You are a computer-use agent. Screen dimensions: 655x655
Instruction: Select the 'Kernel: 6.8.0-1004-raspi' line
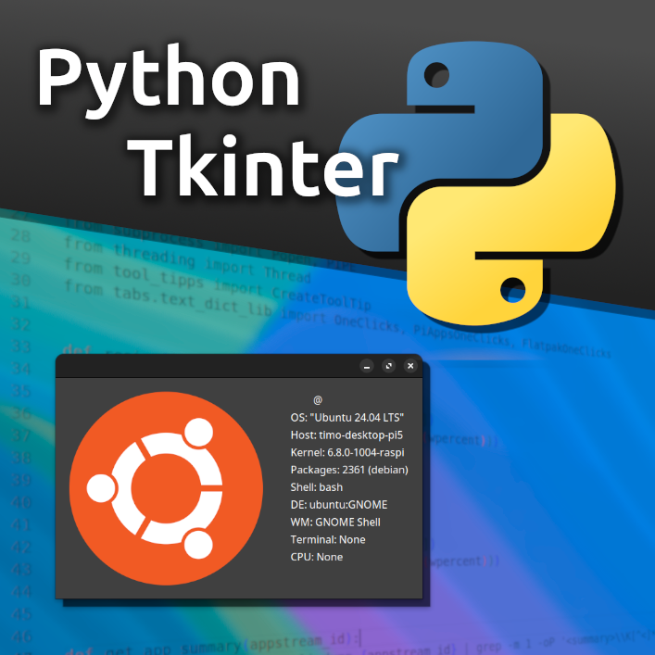coord(347,452)
